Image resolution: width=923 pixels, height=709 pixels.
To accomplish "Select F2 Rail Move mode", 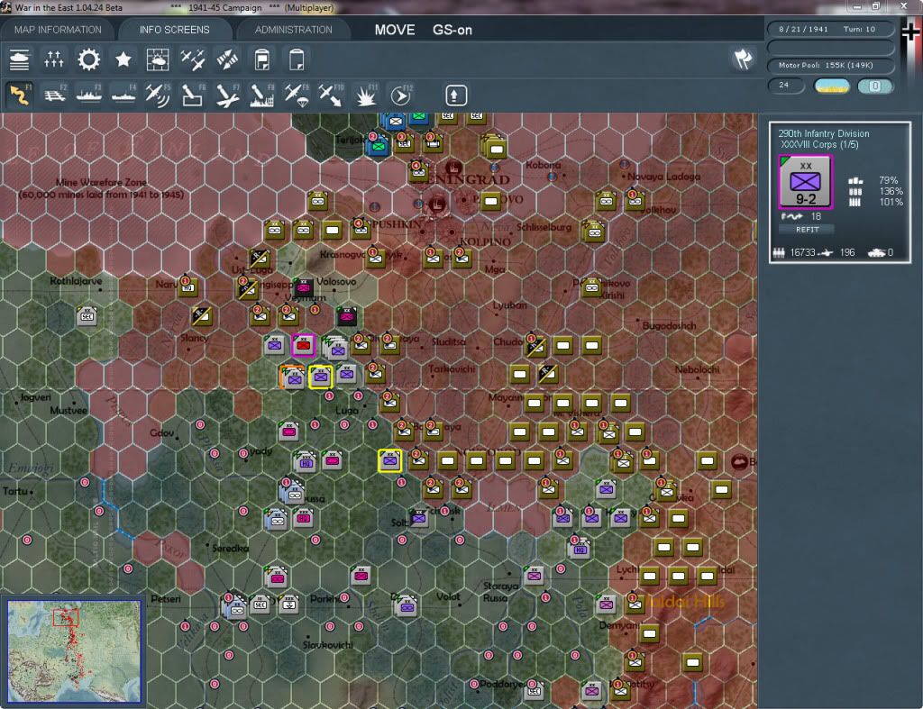I will pyautogui.click(x=55, y=95).
